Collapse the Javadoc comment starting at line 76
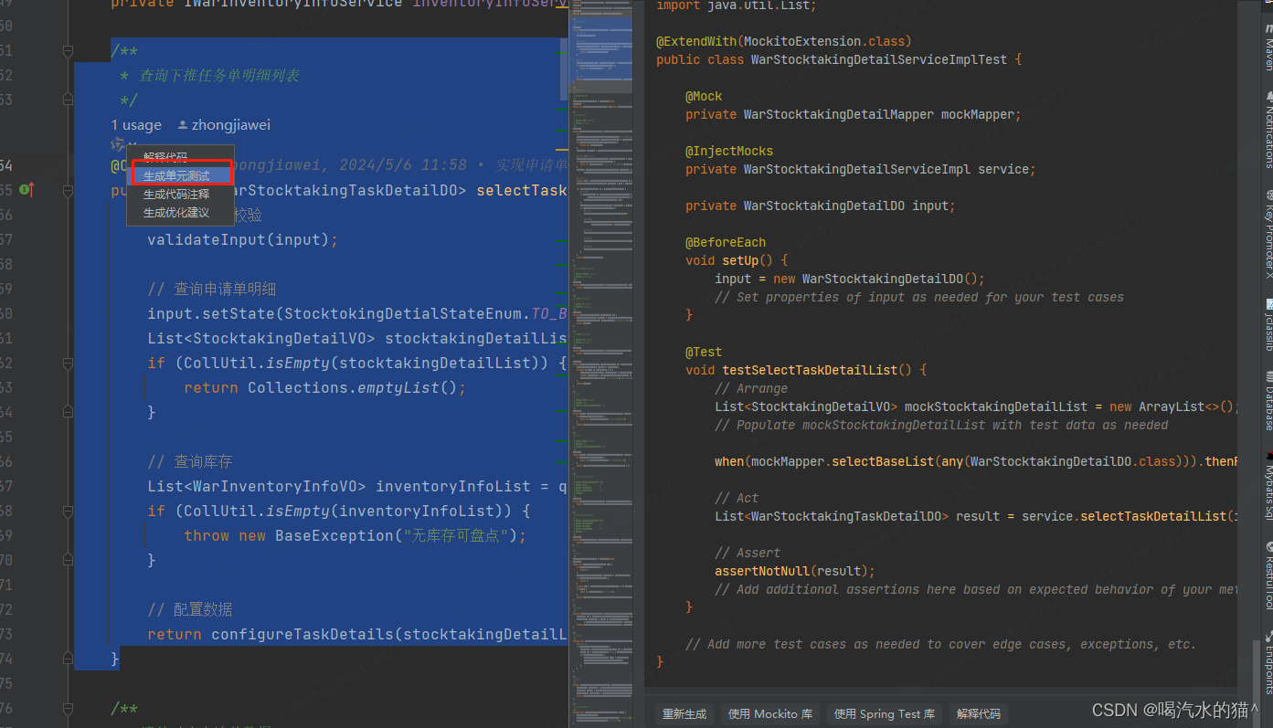 coord(68,708)
